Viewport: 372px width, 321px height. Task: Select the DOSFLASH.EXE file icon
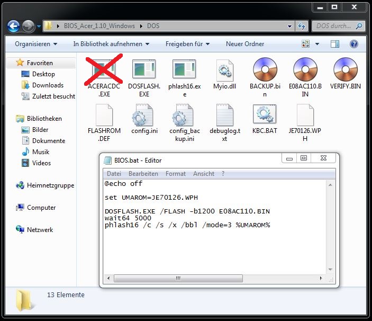tap(144, 69)
